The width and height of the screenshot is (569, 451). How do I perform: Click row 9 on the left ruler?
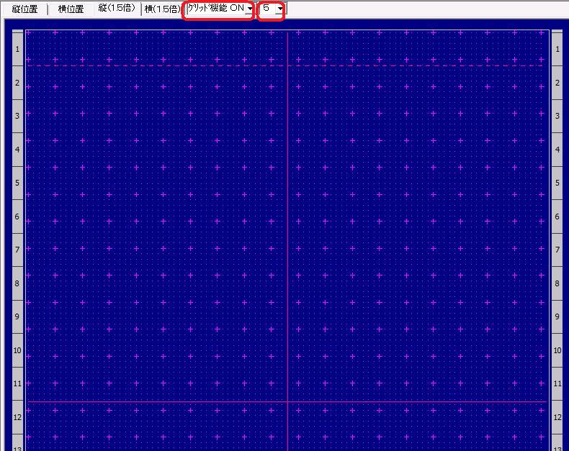click(x=17, y=316)
